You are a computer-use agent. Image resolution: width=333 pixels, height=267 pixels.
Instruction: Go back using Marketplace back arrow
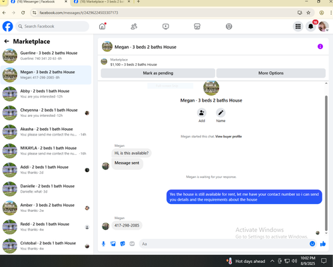[x=7, y=41]
